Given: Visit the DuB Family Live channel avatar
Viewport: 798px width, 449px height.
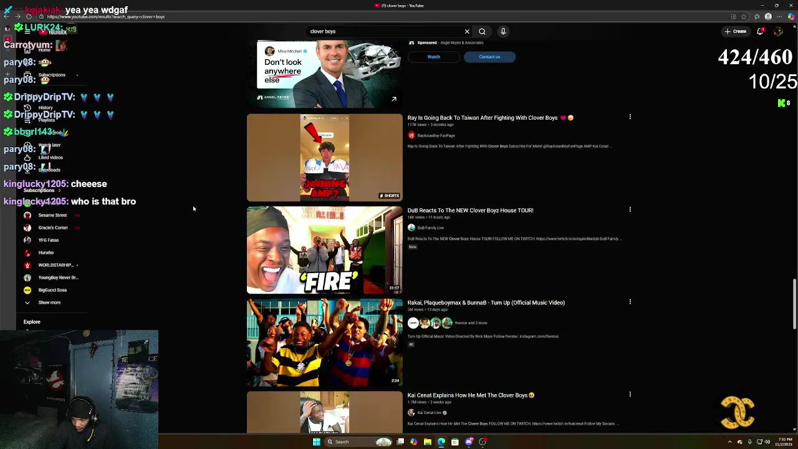Looking at the screenshot, I should point(411,228).
